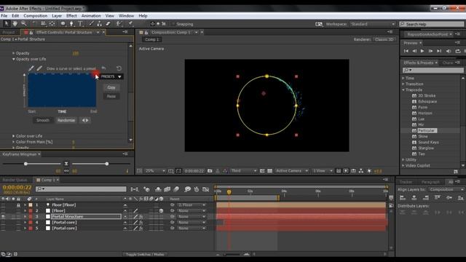466x262 pixels.
Task: Collapse Opacity over Life section
Action: [x=13, y=59]
